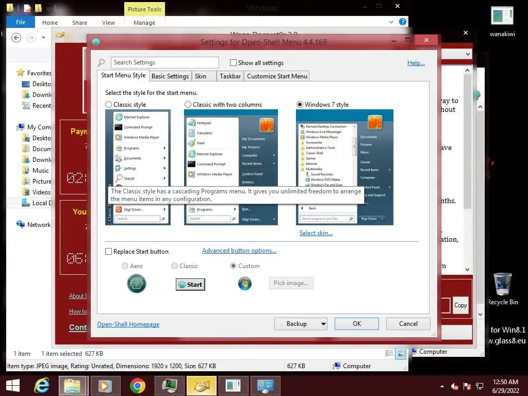Click the Search Settings input field
The image size is (528, 396).
click(164, 62)
